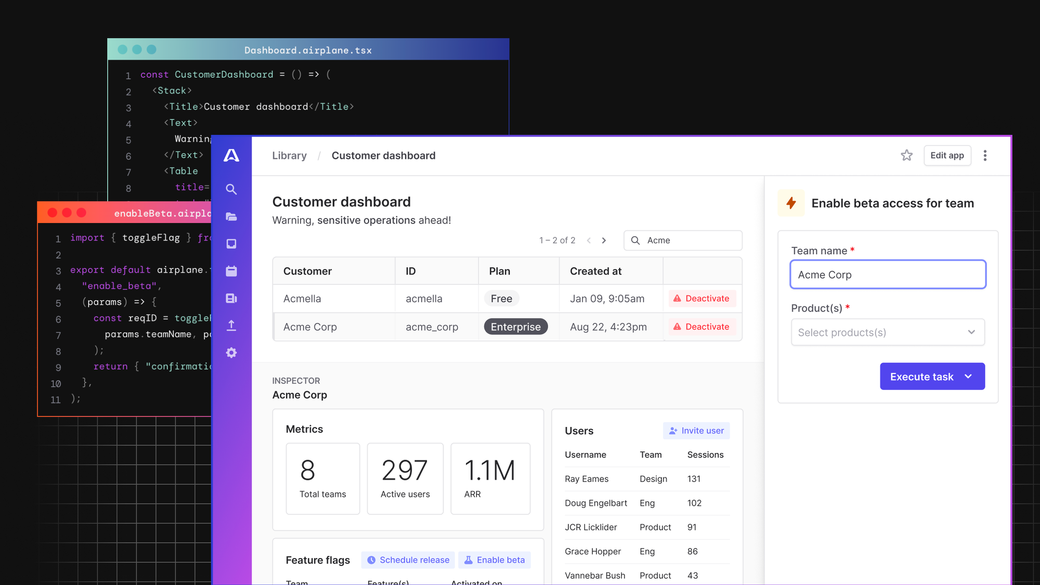Viewport: 1040px width, 585px height.
Task: Click the Team name input field
Action: [887, 274]
